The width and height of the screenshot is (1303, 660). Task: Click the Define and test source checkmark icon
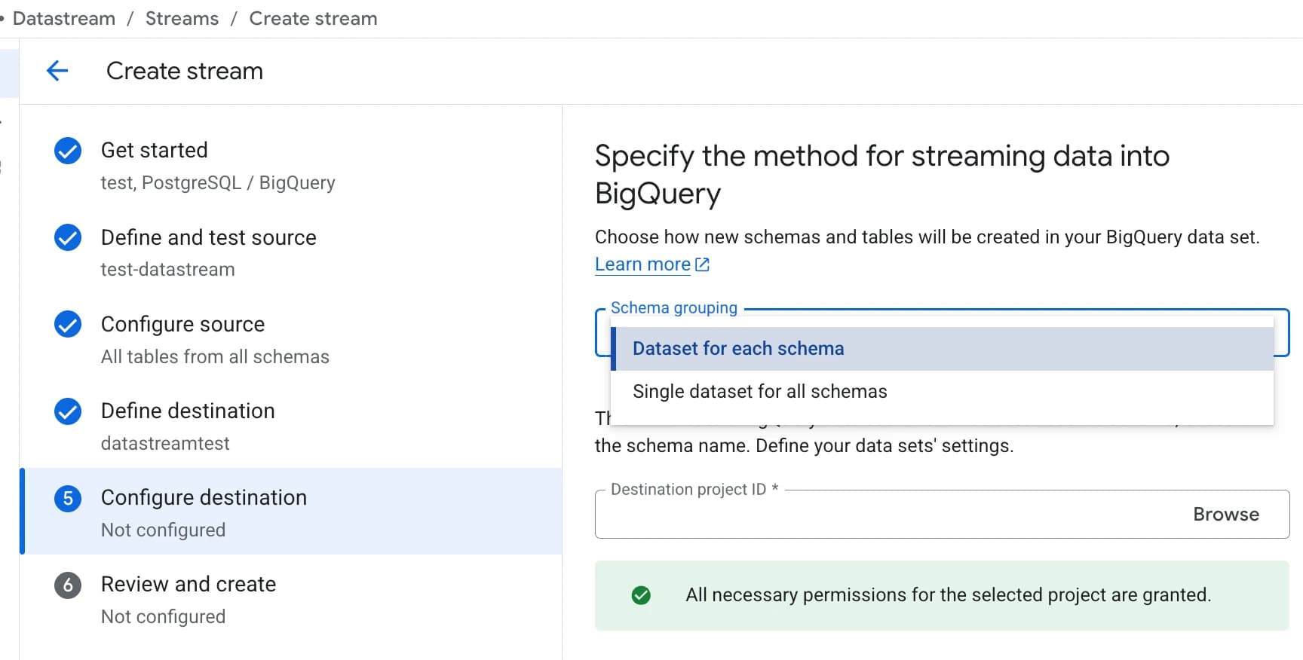click(x=67, y=237)
